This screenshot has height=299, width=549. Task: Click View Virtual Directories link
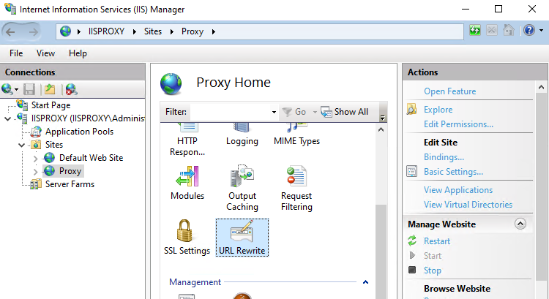[x=468, y=205]
